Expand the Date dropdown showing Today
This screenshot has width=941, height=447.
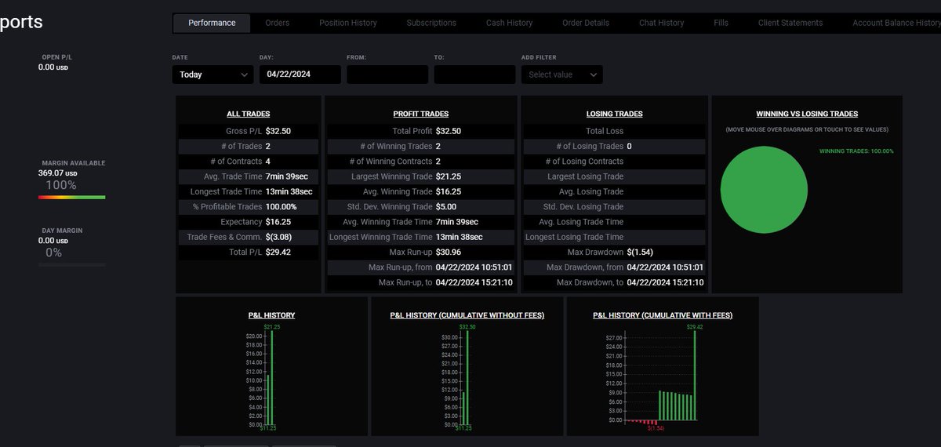[213, 74]
